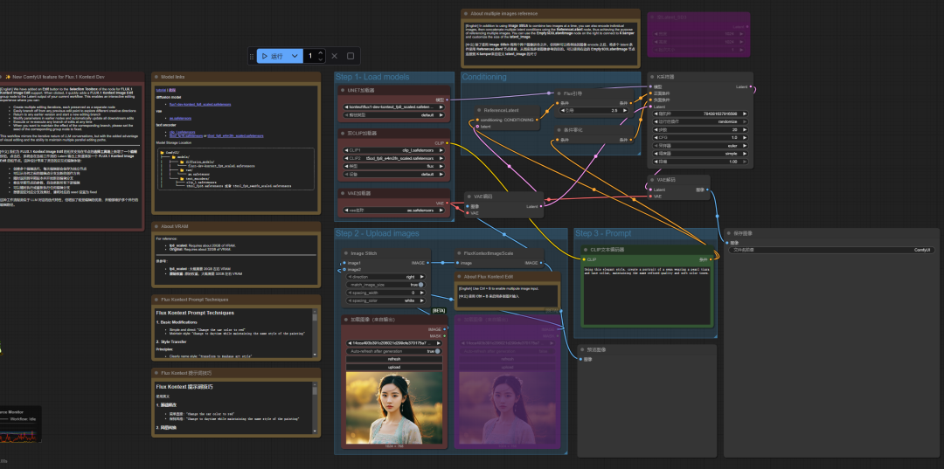The width and height of the screenshot is (944, 469).
Task: Click the 降噪 1.00 value field in K采样器
Action: [701, 162]
